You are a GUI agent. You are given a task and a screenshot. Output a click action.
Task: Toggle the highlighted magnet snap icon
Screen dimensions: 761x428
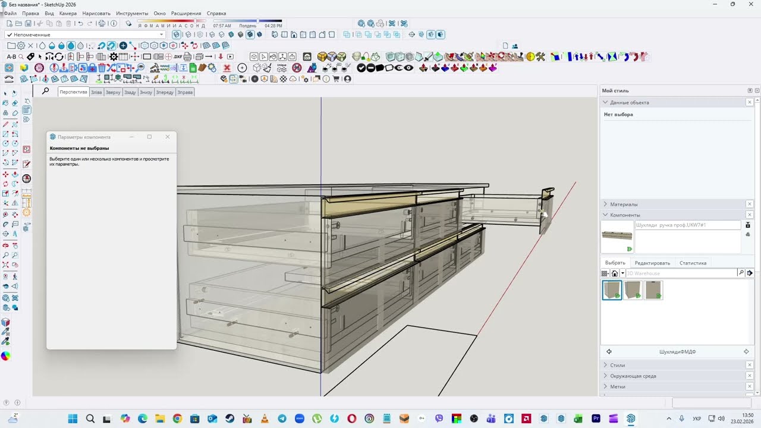pos(111,46)
